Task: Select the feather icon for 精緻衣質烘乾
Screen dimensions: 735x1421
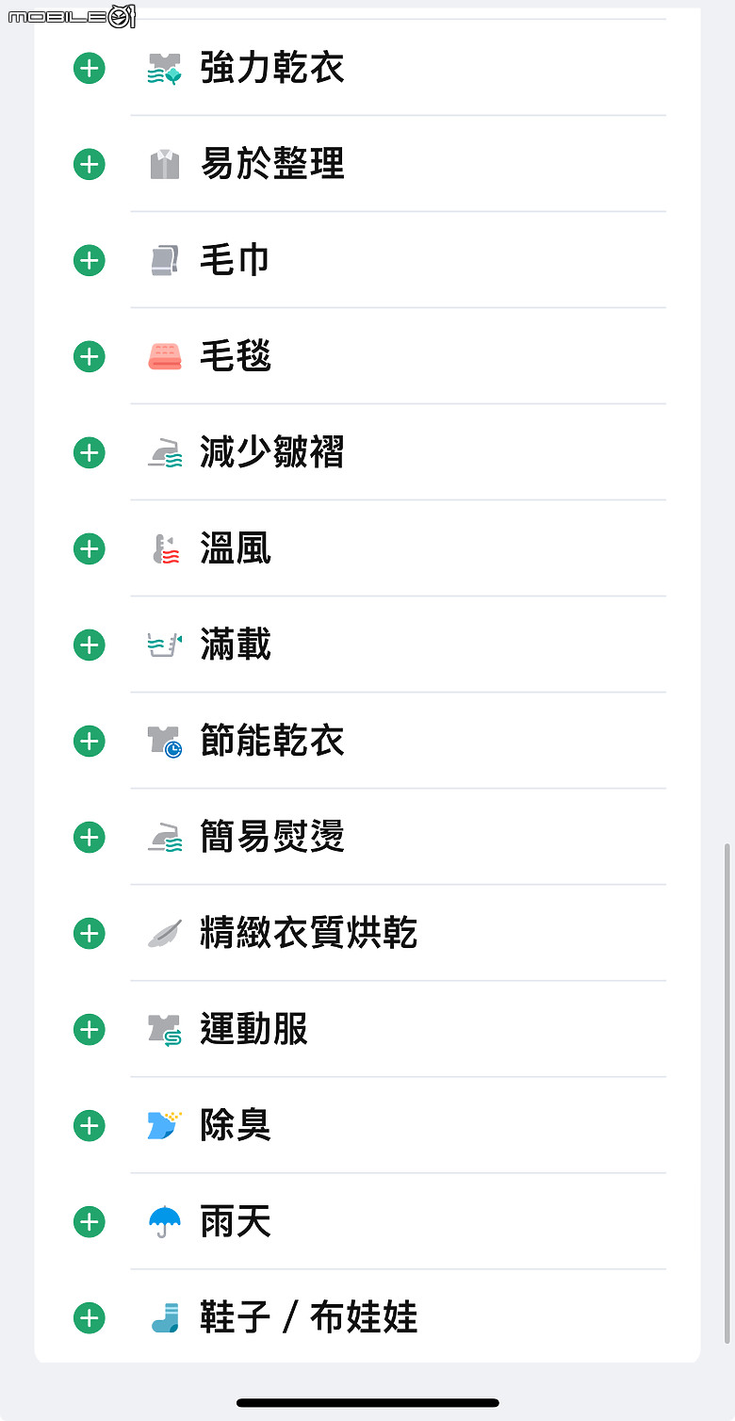Action: coord(165,934)
